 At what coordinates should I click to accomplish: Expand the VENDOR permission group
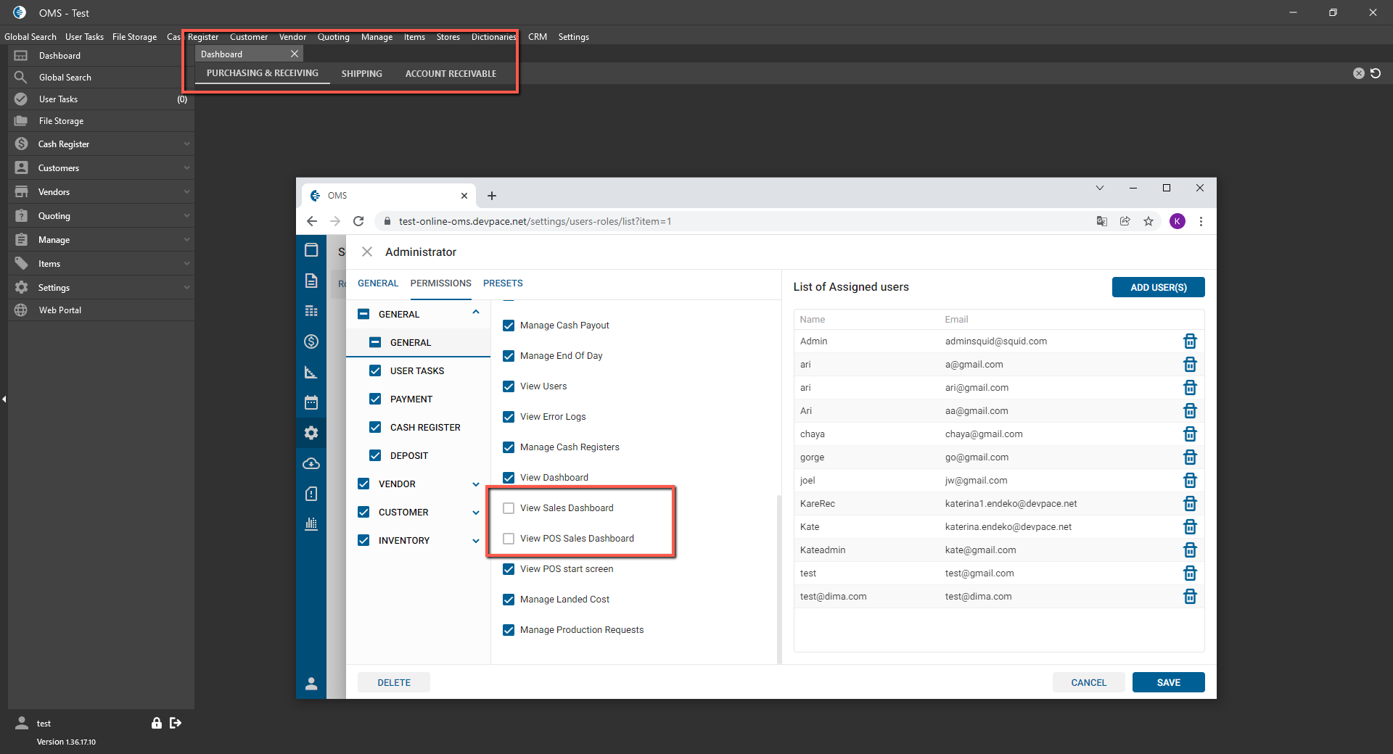(x=476, y=484)
